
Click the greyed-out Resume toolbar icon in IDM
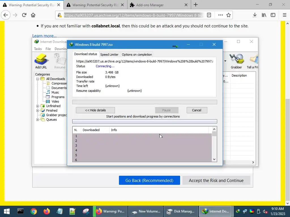click(60, 61)
